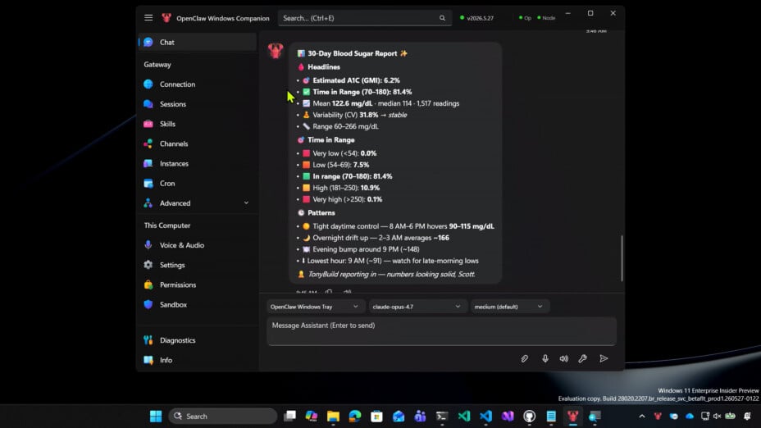
Task: Open the Settings page in the sidebar
Action: [198, 266]
